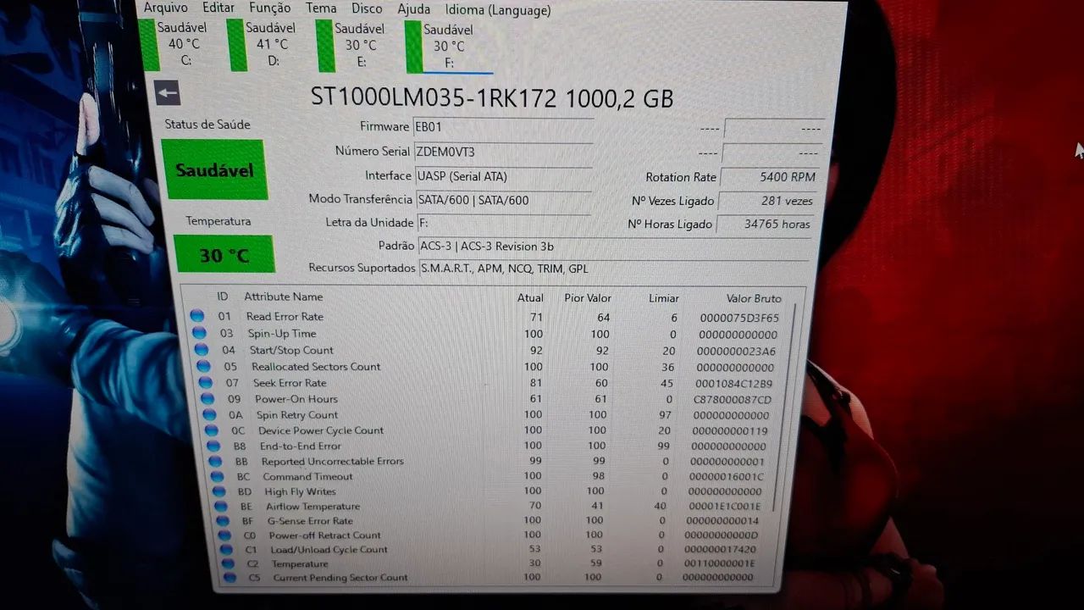Click the Recursos Suportados field
Image resolution: width=1084 pixels, height=610 pixels.
[x=616, y=269]
